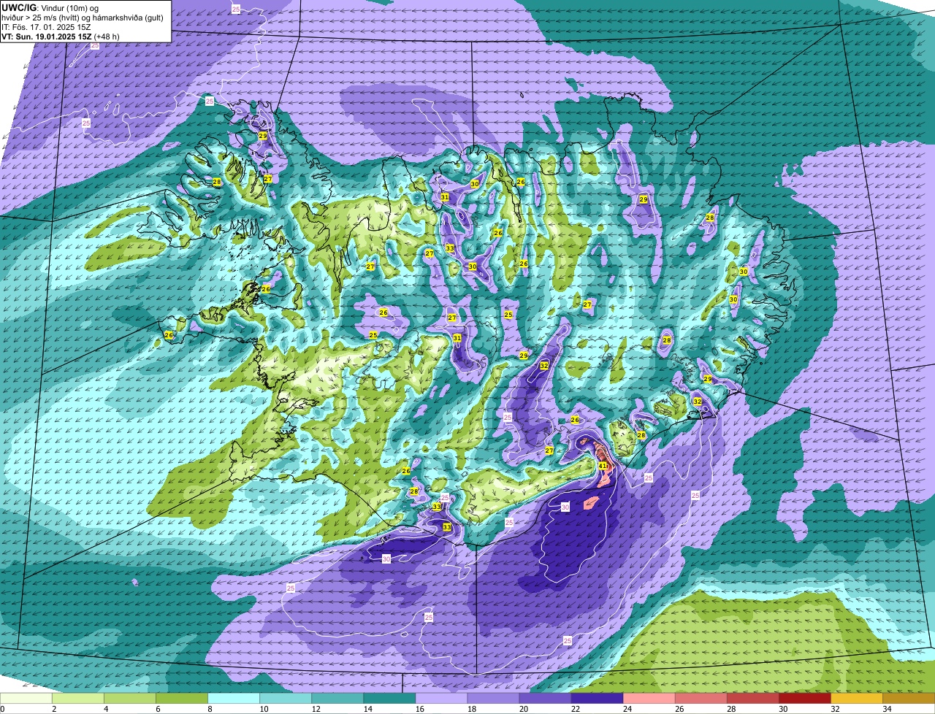This screenshot has height=714, width=935.
Task: Select the violet legend swatch between 20 and 22
Action: click(545, 699)
